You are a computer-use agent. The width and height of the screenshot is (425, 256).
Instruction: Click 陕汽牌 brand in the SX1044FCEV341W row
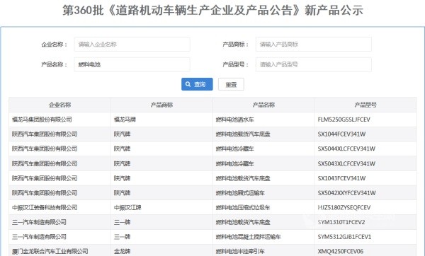coord(123,134)
